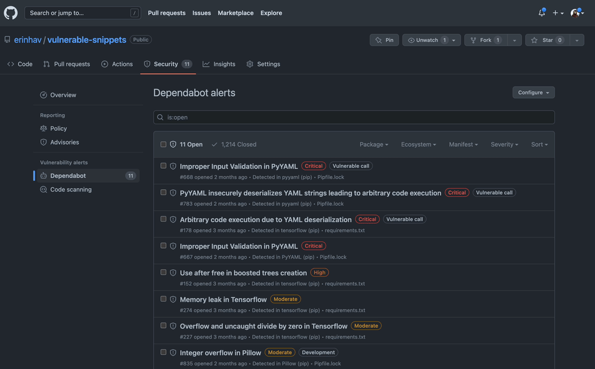The height and width of the screenshot is (369, 595).
Task: Open the Actions tab
Action: (117, 64)
